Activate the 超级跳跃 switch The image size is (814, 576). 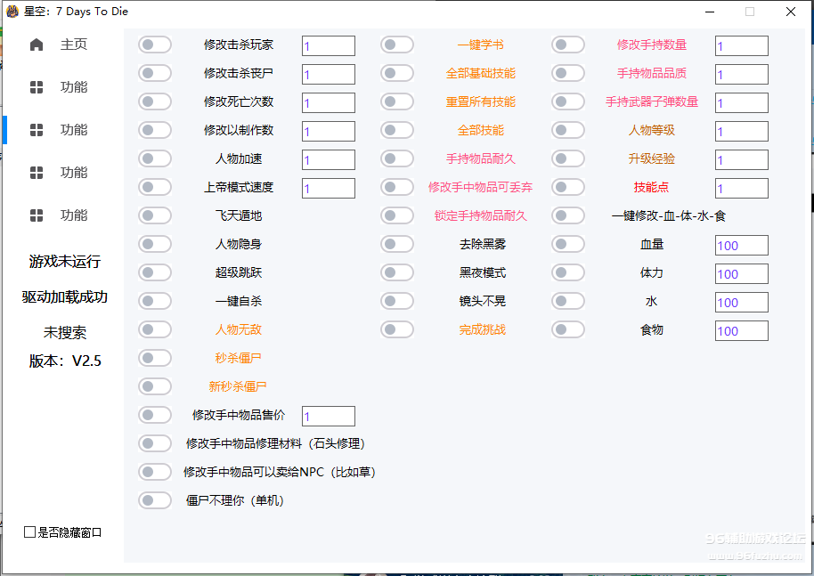155,272
